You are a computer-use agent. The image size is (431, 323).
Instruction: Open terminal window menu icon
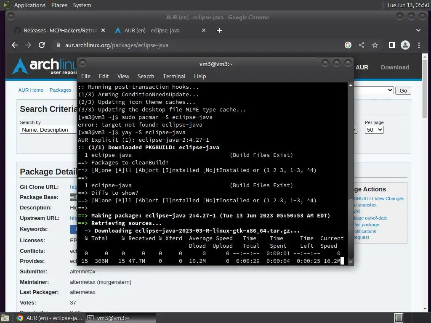click(82, 64)
